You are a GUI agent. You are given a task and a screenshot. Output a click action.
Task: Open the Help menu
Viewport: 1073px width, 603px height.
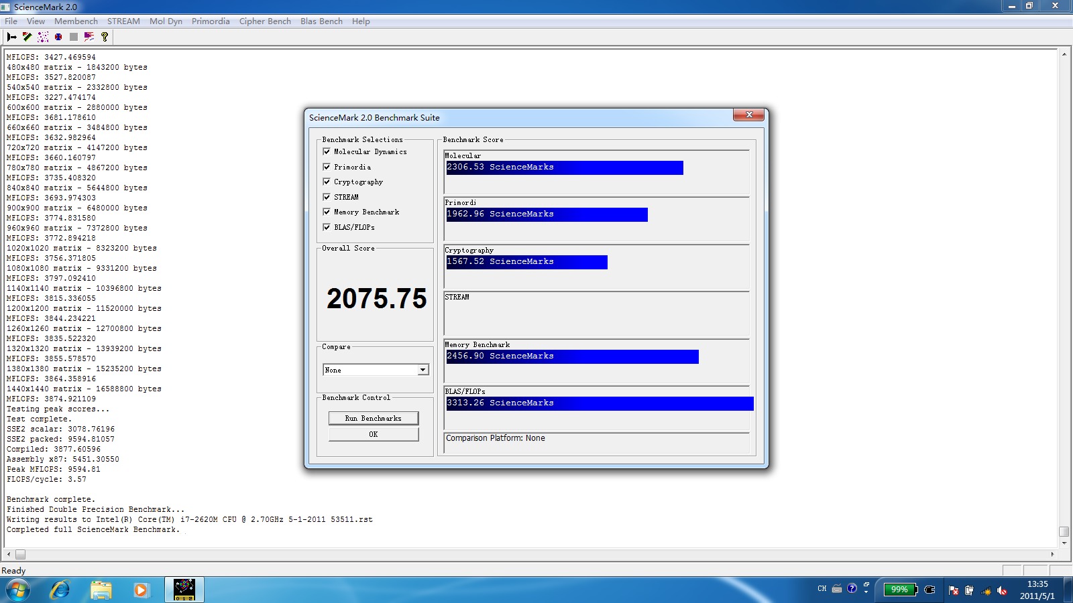tap(361, 21)
